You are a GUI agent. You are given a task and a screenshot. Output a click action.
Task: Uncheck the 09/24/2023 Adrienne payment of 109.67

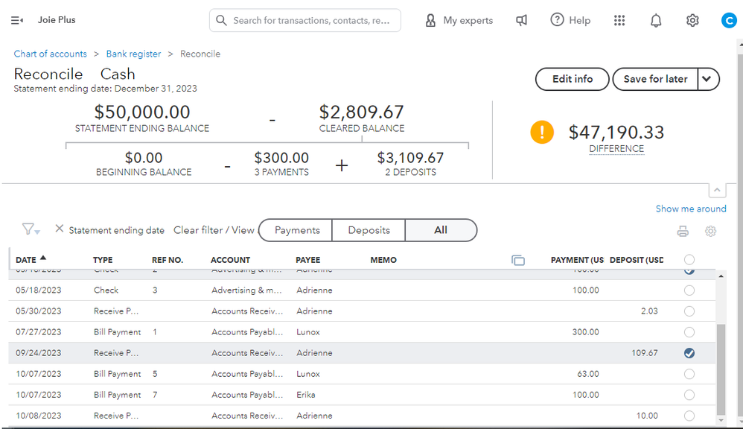click(x=689, y=353)
